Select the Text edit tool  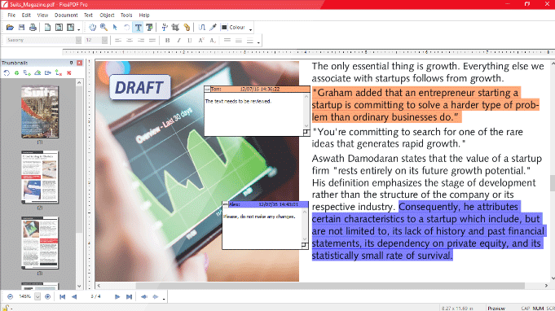click(x=138, y=27)
